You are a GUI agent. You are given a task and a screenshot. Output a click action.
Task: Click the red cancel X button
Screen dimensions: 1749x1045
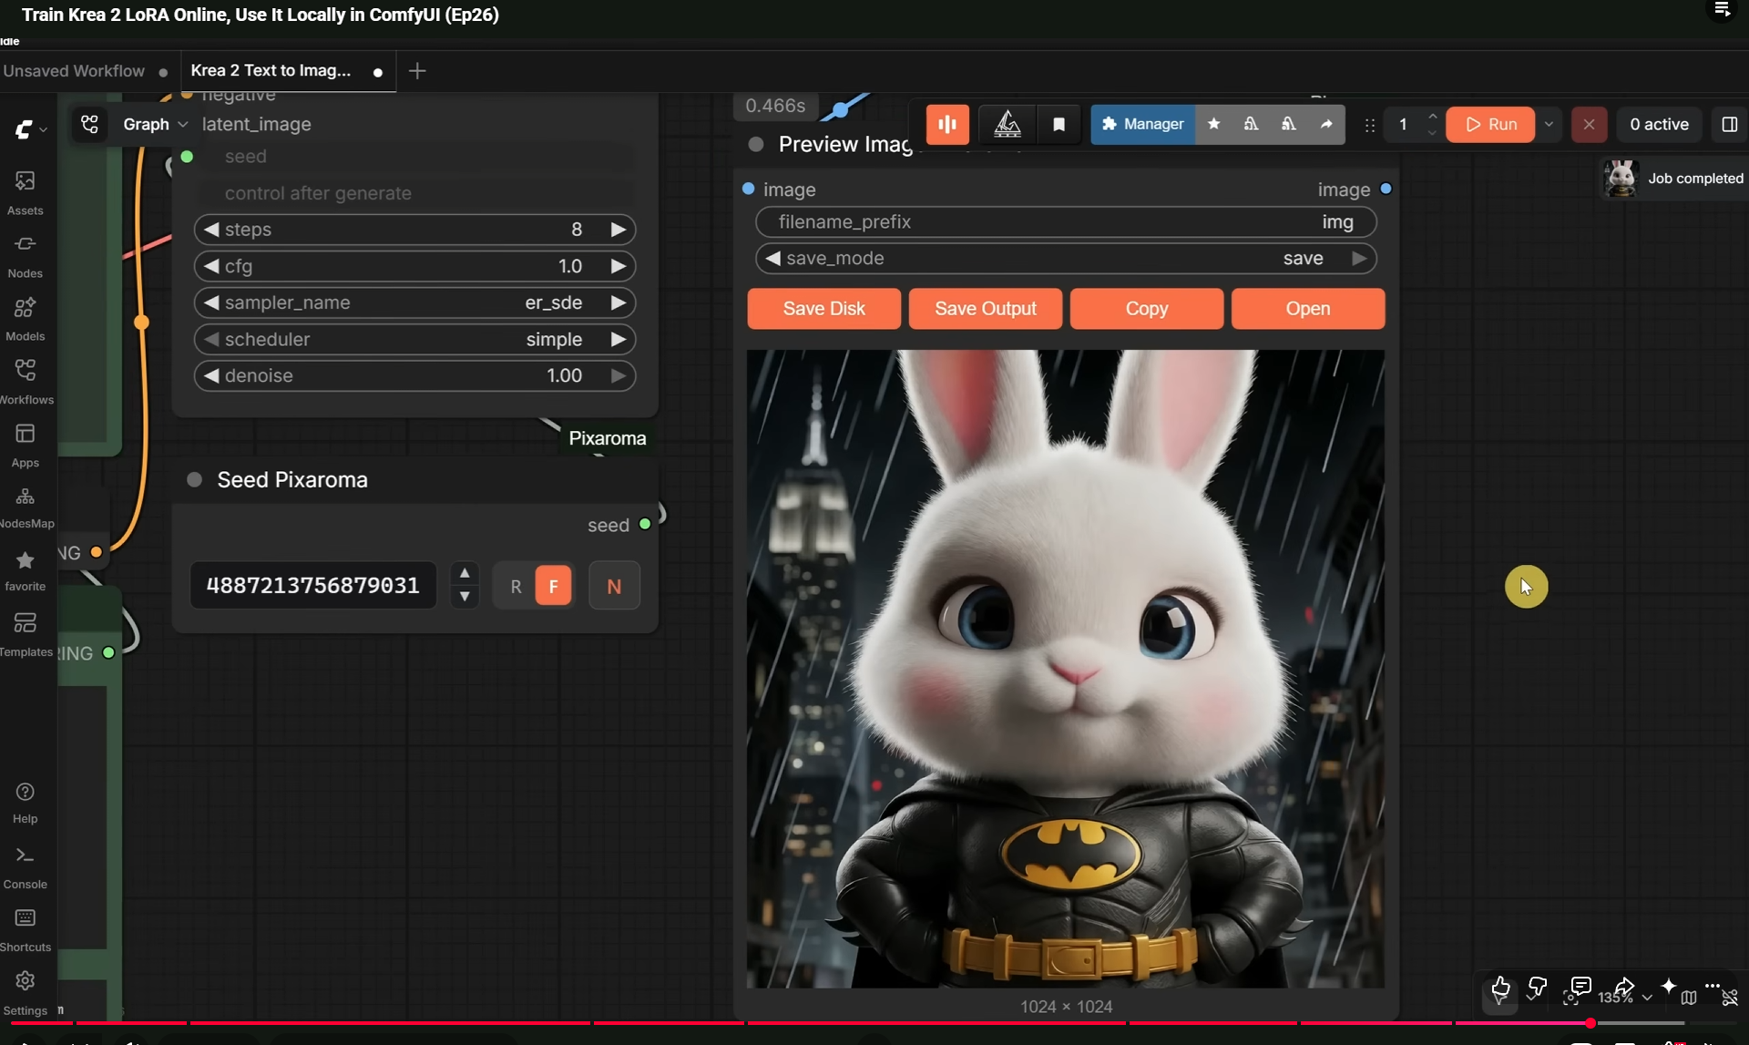1589,124
